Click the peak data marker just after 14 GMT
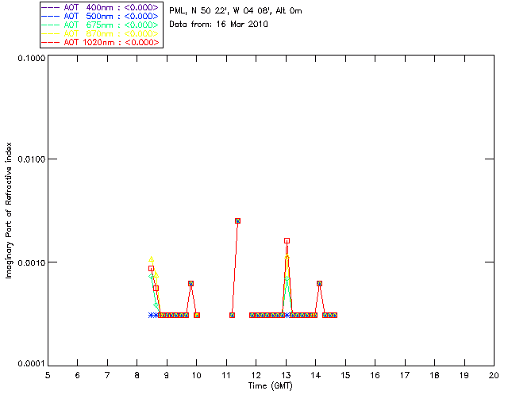Viewport: 508px width, 406px height. 319,284
